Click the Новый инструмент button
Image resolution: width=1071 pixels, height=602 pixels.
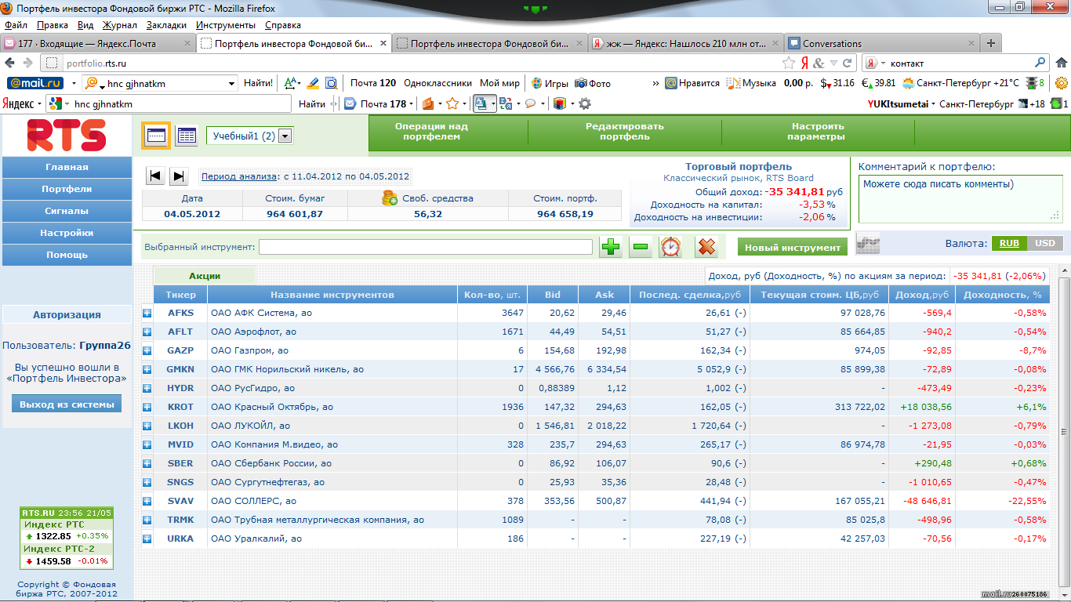point(793,247)
